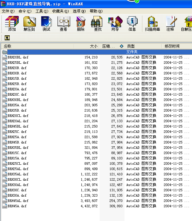The height and width of the screenshot is (221, 192).
Task: Open the 收藏夹(O) menu
Action: (61, 11)
